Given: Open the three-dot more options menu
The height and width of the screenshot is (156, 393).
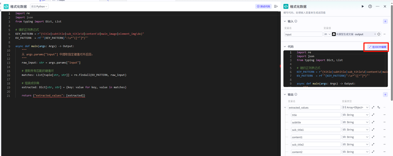Looking at the screenshot, I should [x=377, y=6].
